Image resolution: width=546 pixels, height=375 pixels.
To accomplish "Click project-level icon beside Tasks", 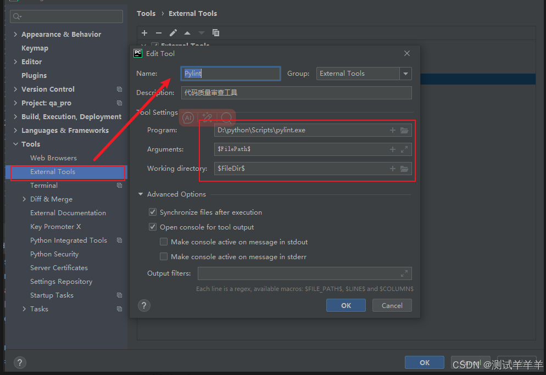I will pyautogui.click(x=119, y=309).
